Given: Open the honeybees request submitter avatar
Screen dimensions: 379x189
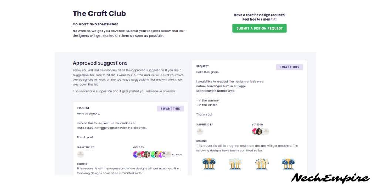Looking at the screenshot, I should click(80, 154).
